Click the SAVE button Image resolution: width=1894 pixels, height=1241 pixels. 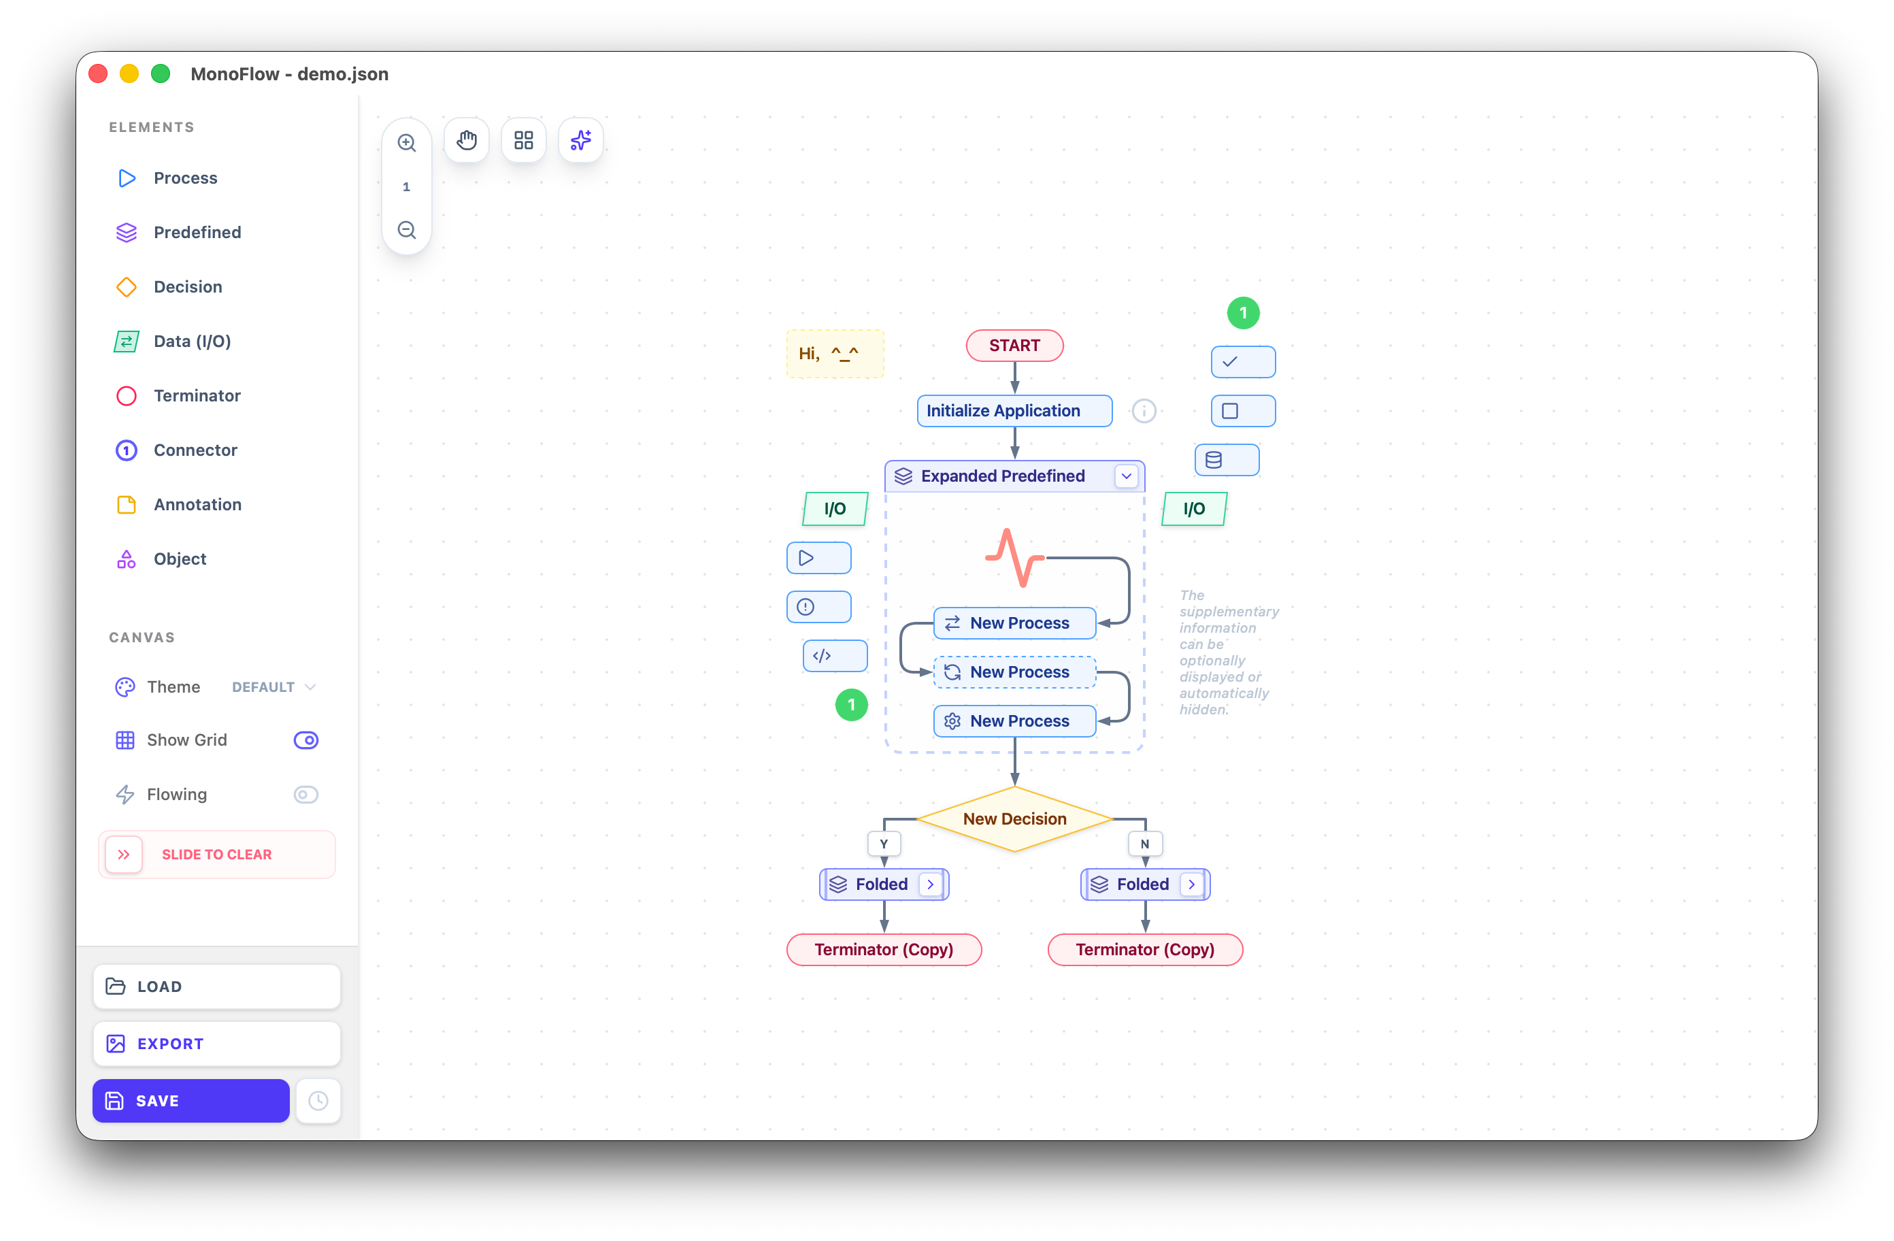coord(191,1101)
